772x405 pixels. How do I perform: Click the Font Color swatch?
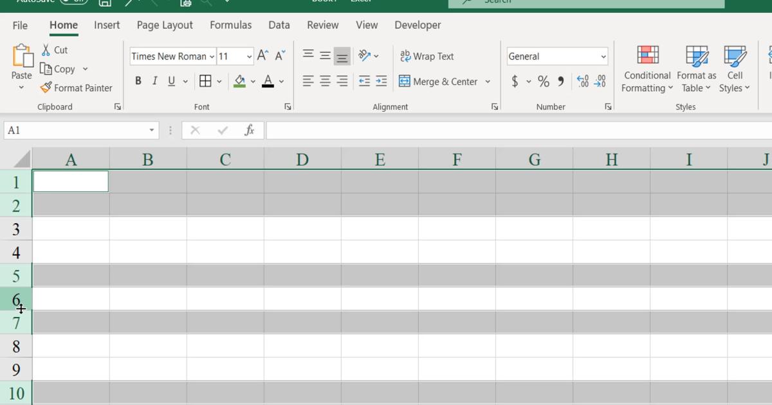tap(268, 81)
